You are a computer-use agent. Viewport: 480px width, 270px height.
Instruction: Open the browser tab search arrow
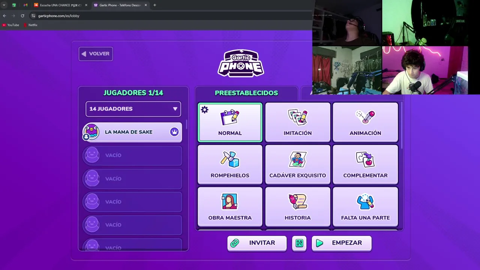pos(4,5)
